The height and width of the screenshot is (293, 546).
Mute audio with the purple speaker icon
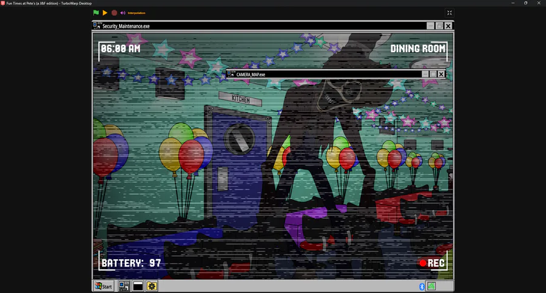pyautogui.click(x=123, y=13)
